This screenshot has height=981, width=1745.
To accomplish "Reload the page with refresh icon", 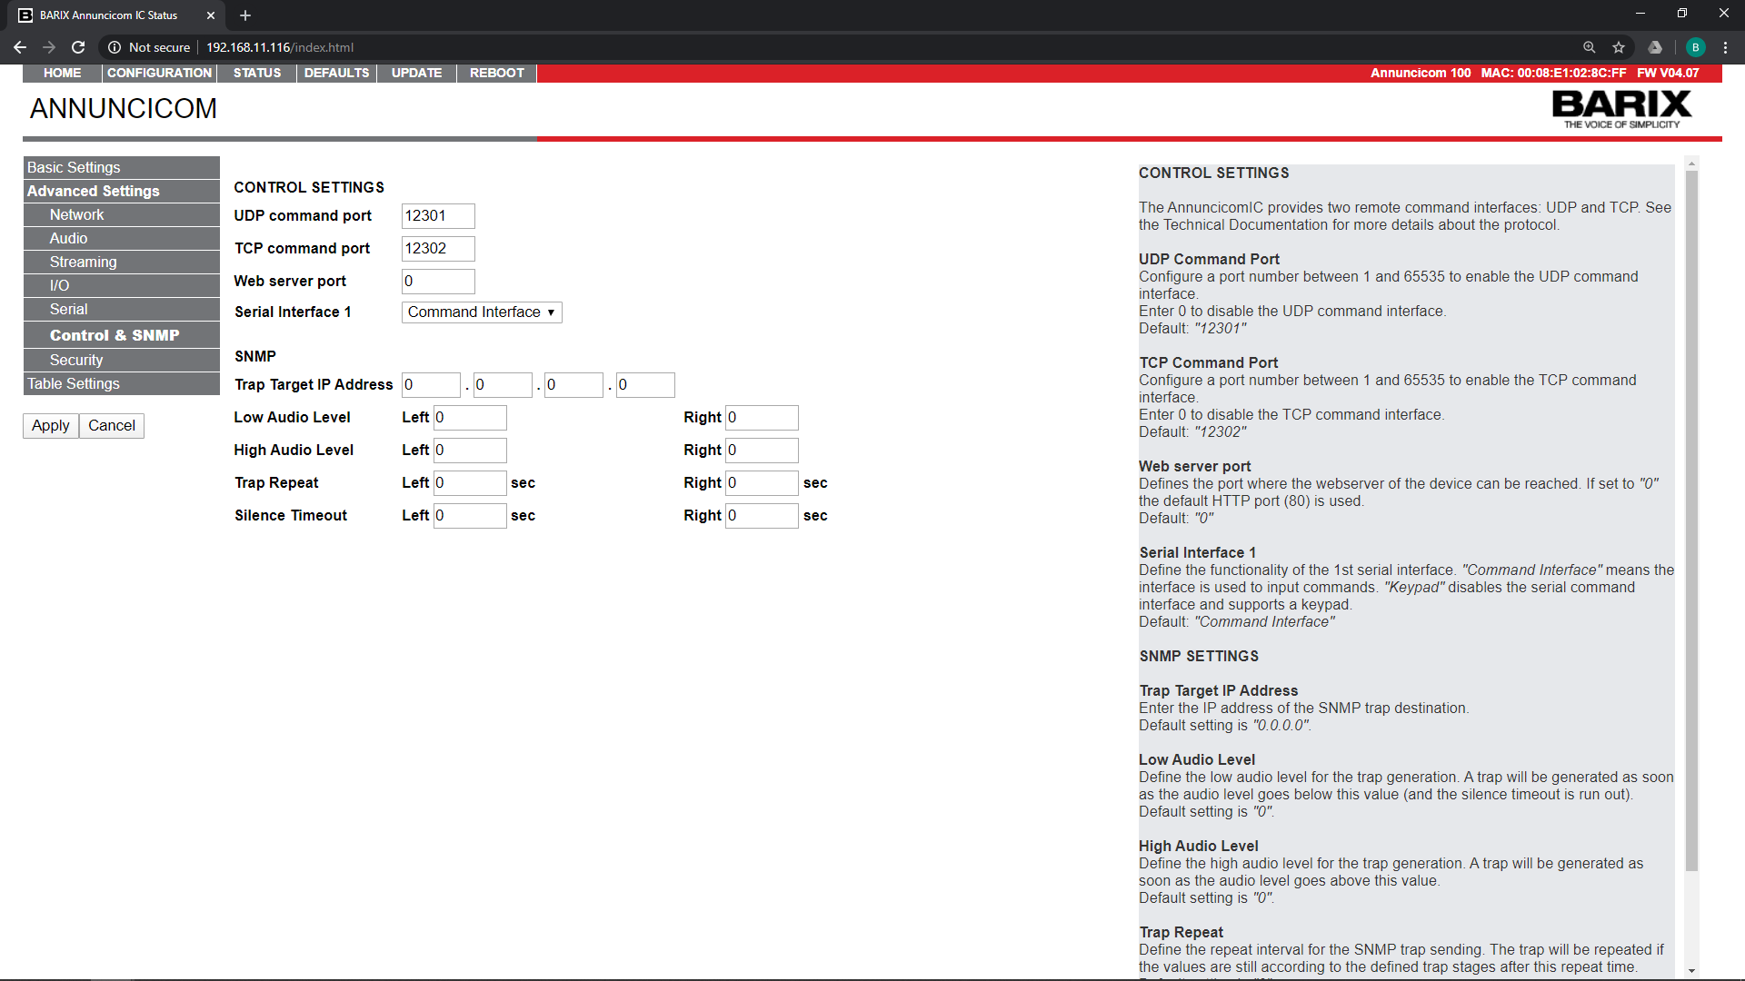I will 78,47.
